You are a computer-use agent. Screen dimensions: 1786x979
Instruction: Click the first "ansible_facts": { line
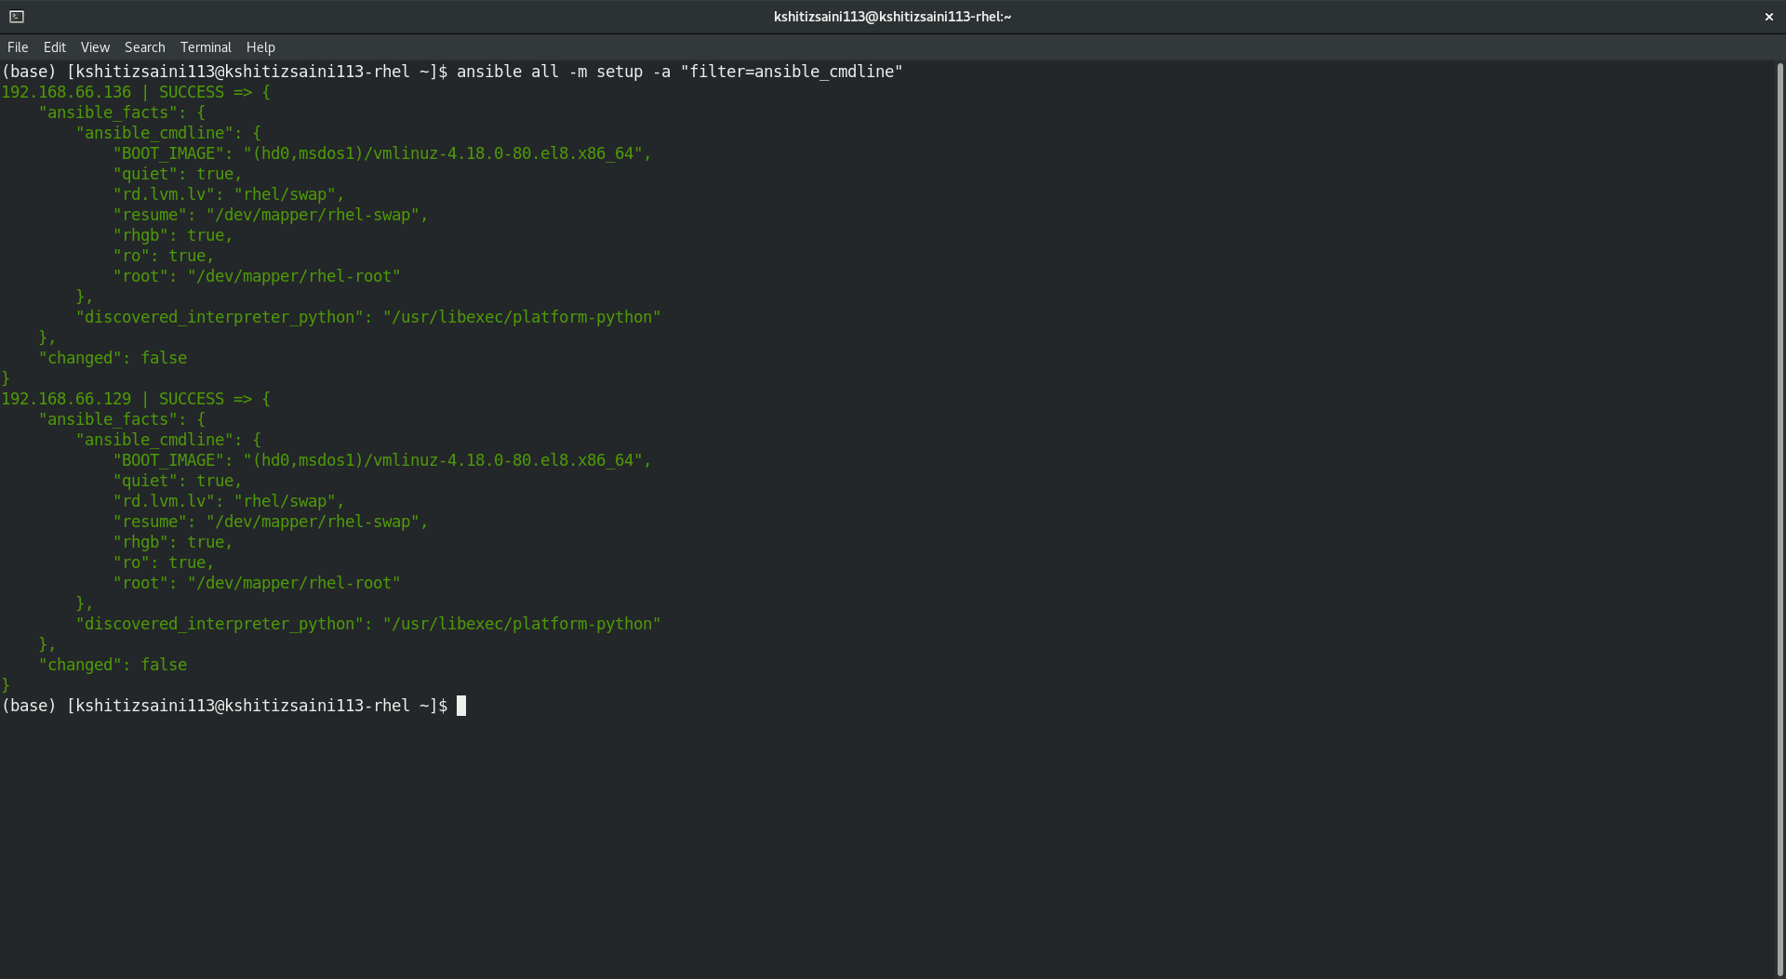tap(122, 112)
